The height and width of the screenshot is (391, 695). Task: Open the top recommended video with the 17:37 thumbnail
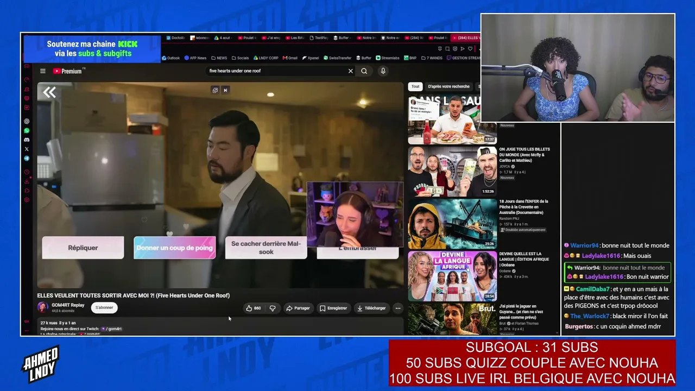452,119
